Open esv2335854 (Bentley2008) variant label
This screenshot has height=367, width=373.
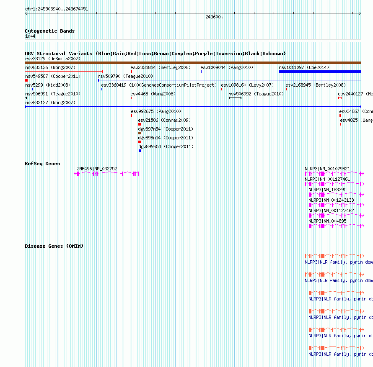[161, 67]
